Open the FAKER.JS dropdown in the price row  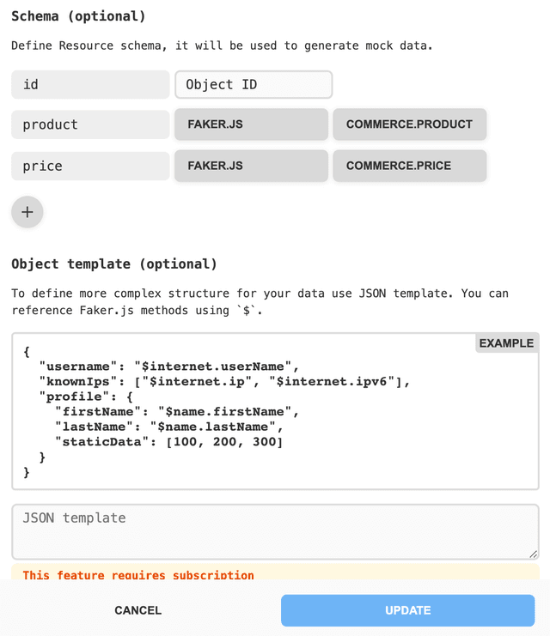pos(251,166)
